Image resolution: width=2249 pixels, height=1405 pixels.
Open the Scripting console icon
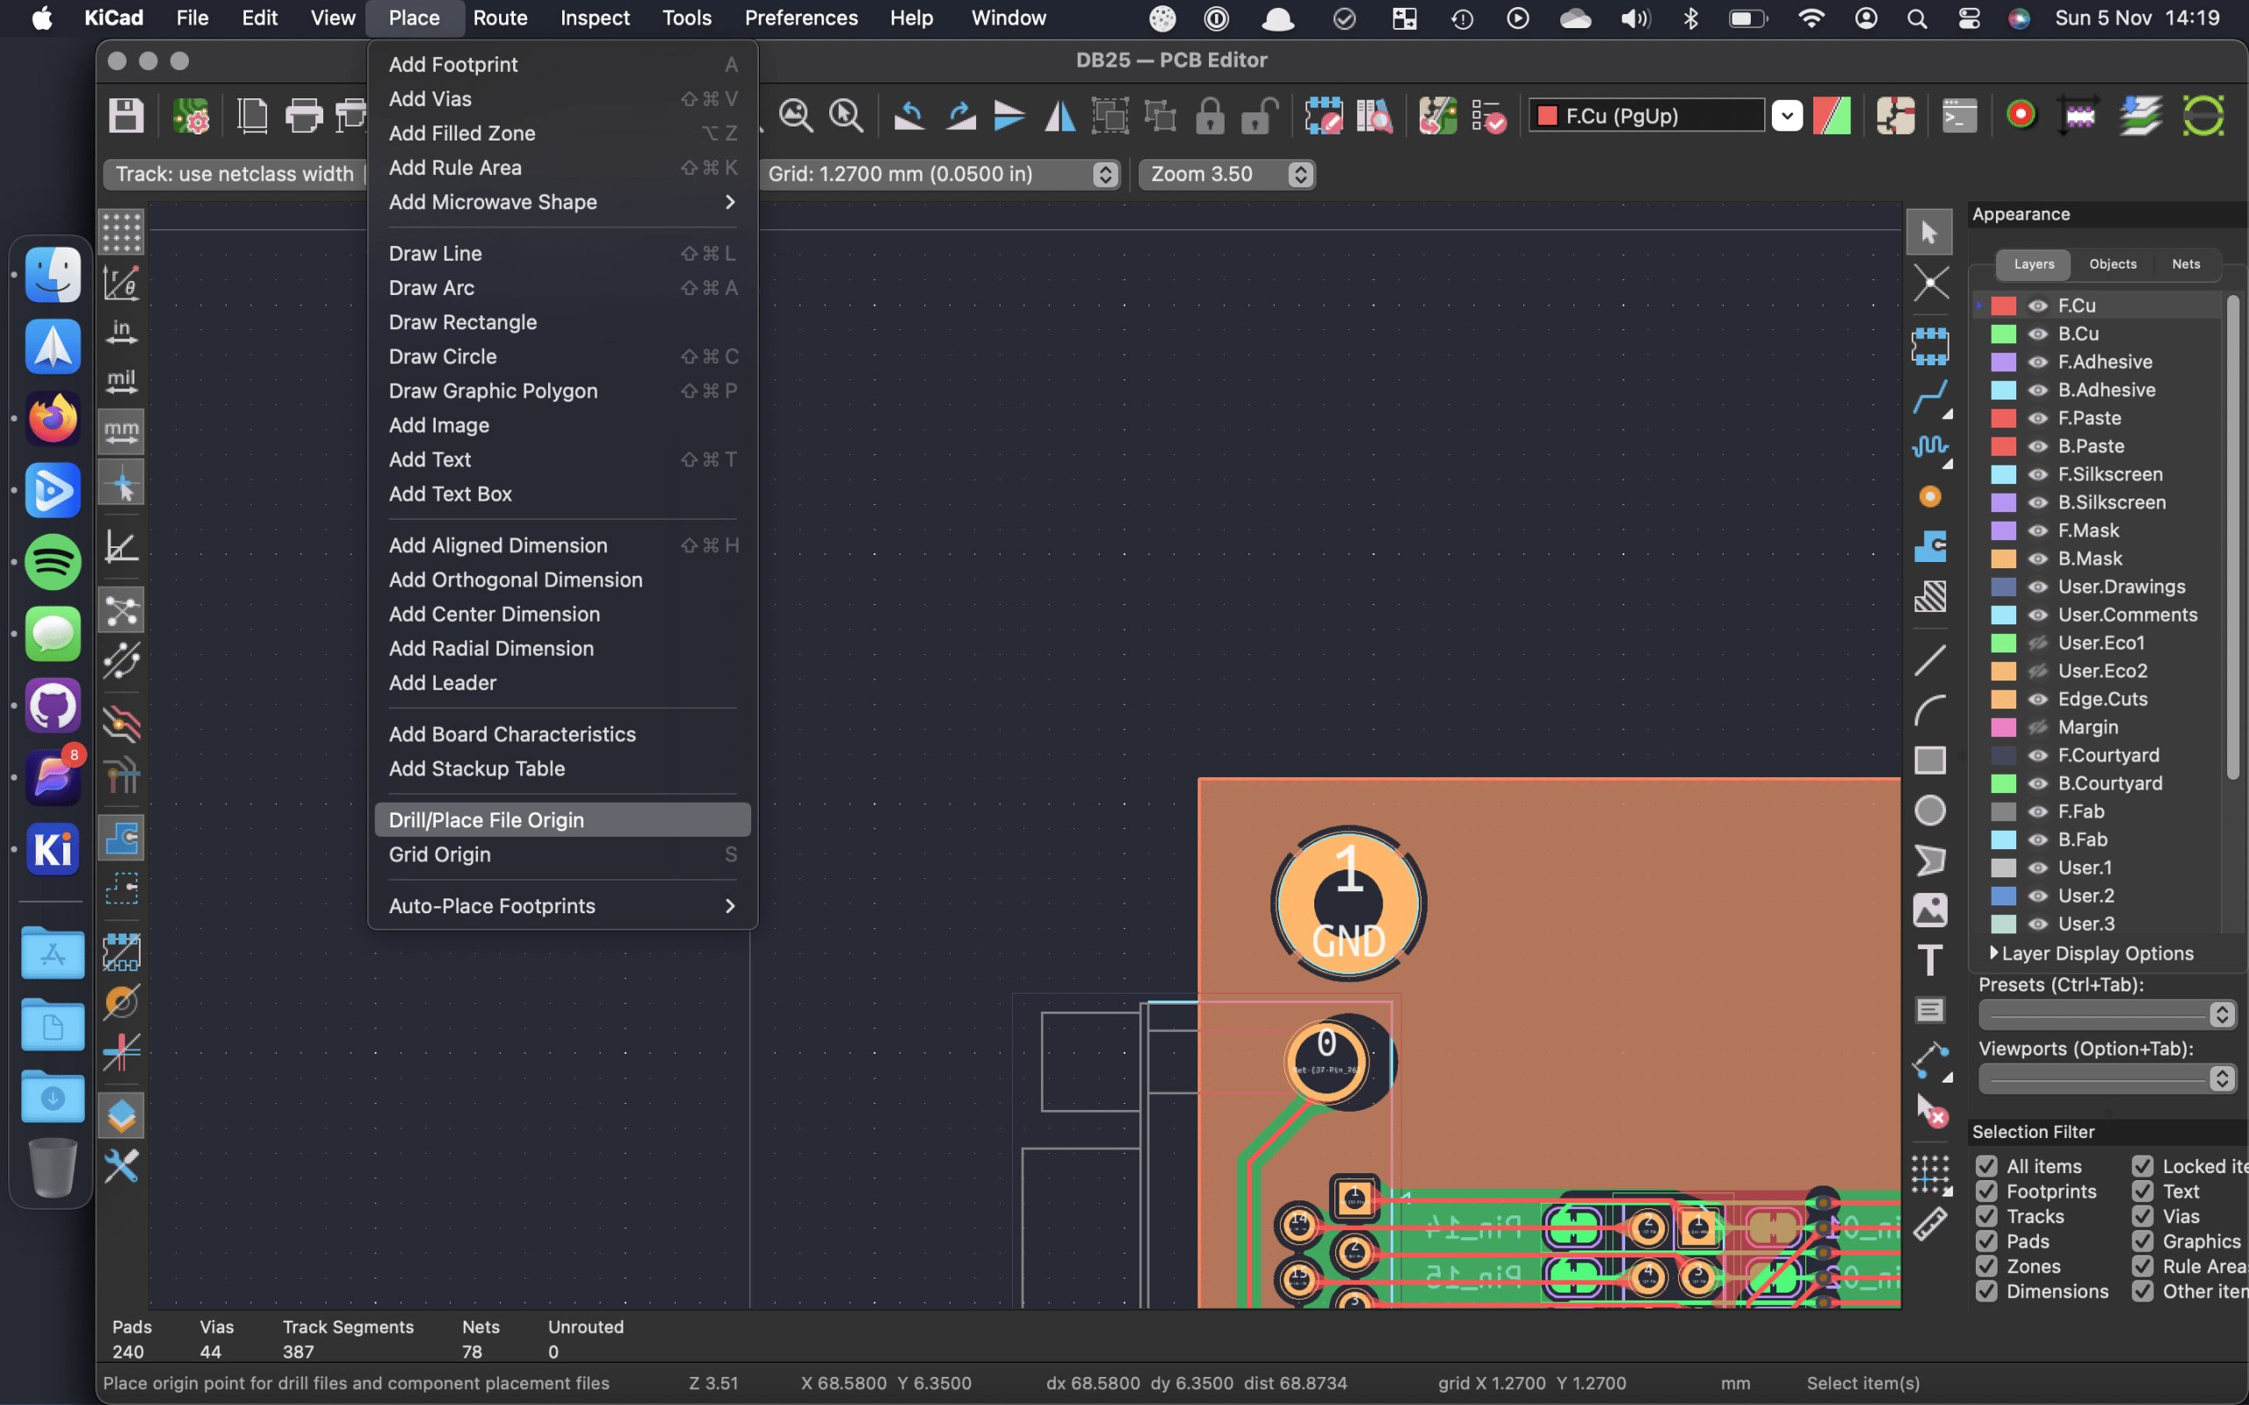(1959, 116)
